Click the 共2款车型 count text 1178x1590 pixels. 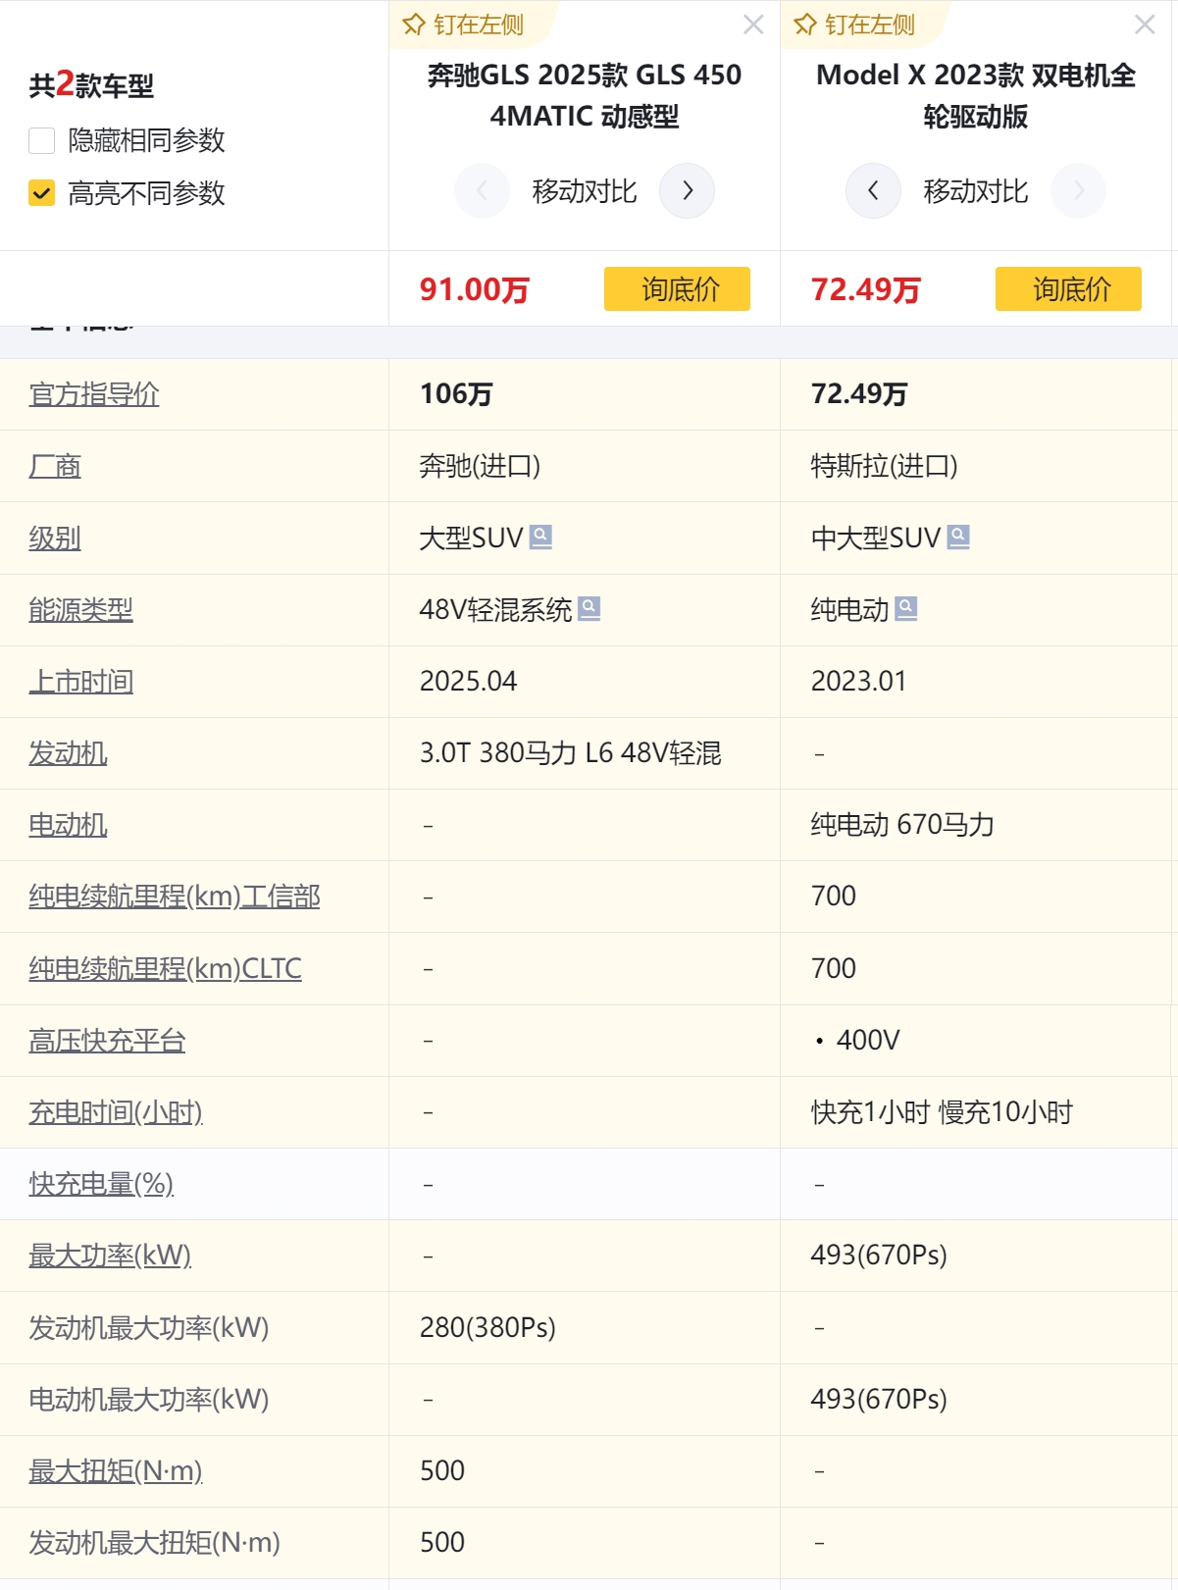coord(91,84)
